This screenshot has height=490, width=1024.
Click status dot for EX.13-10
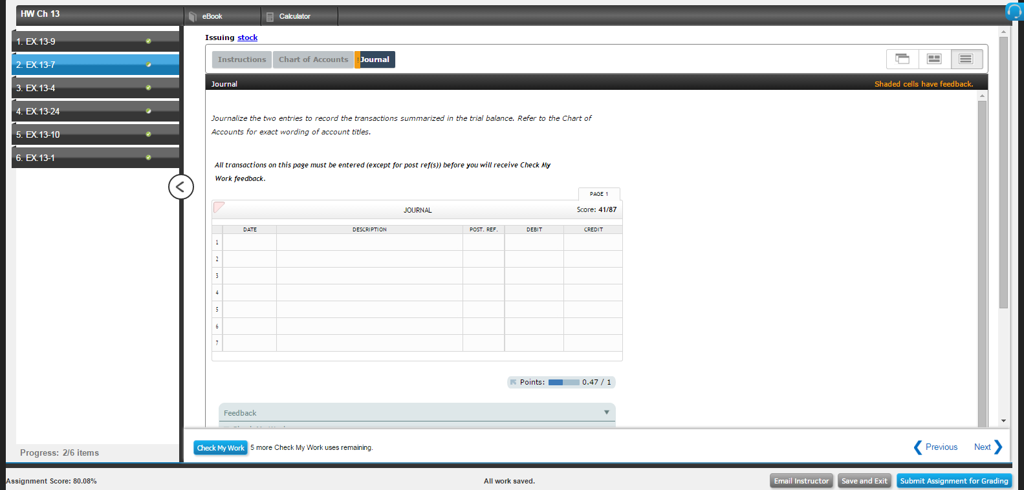pos(149,134)
